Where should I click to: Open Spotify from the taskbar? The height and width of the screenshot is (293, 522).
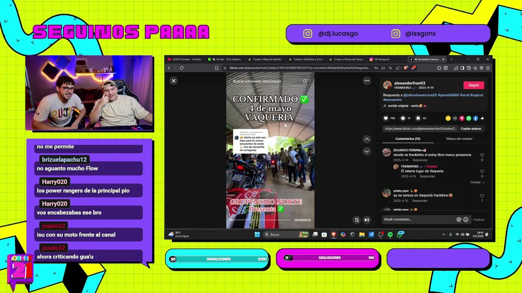(x=390, y=234)
